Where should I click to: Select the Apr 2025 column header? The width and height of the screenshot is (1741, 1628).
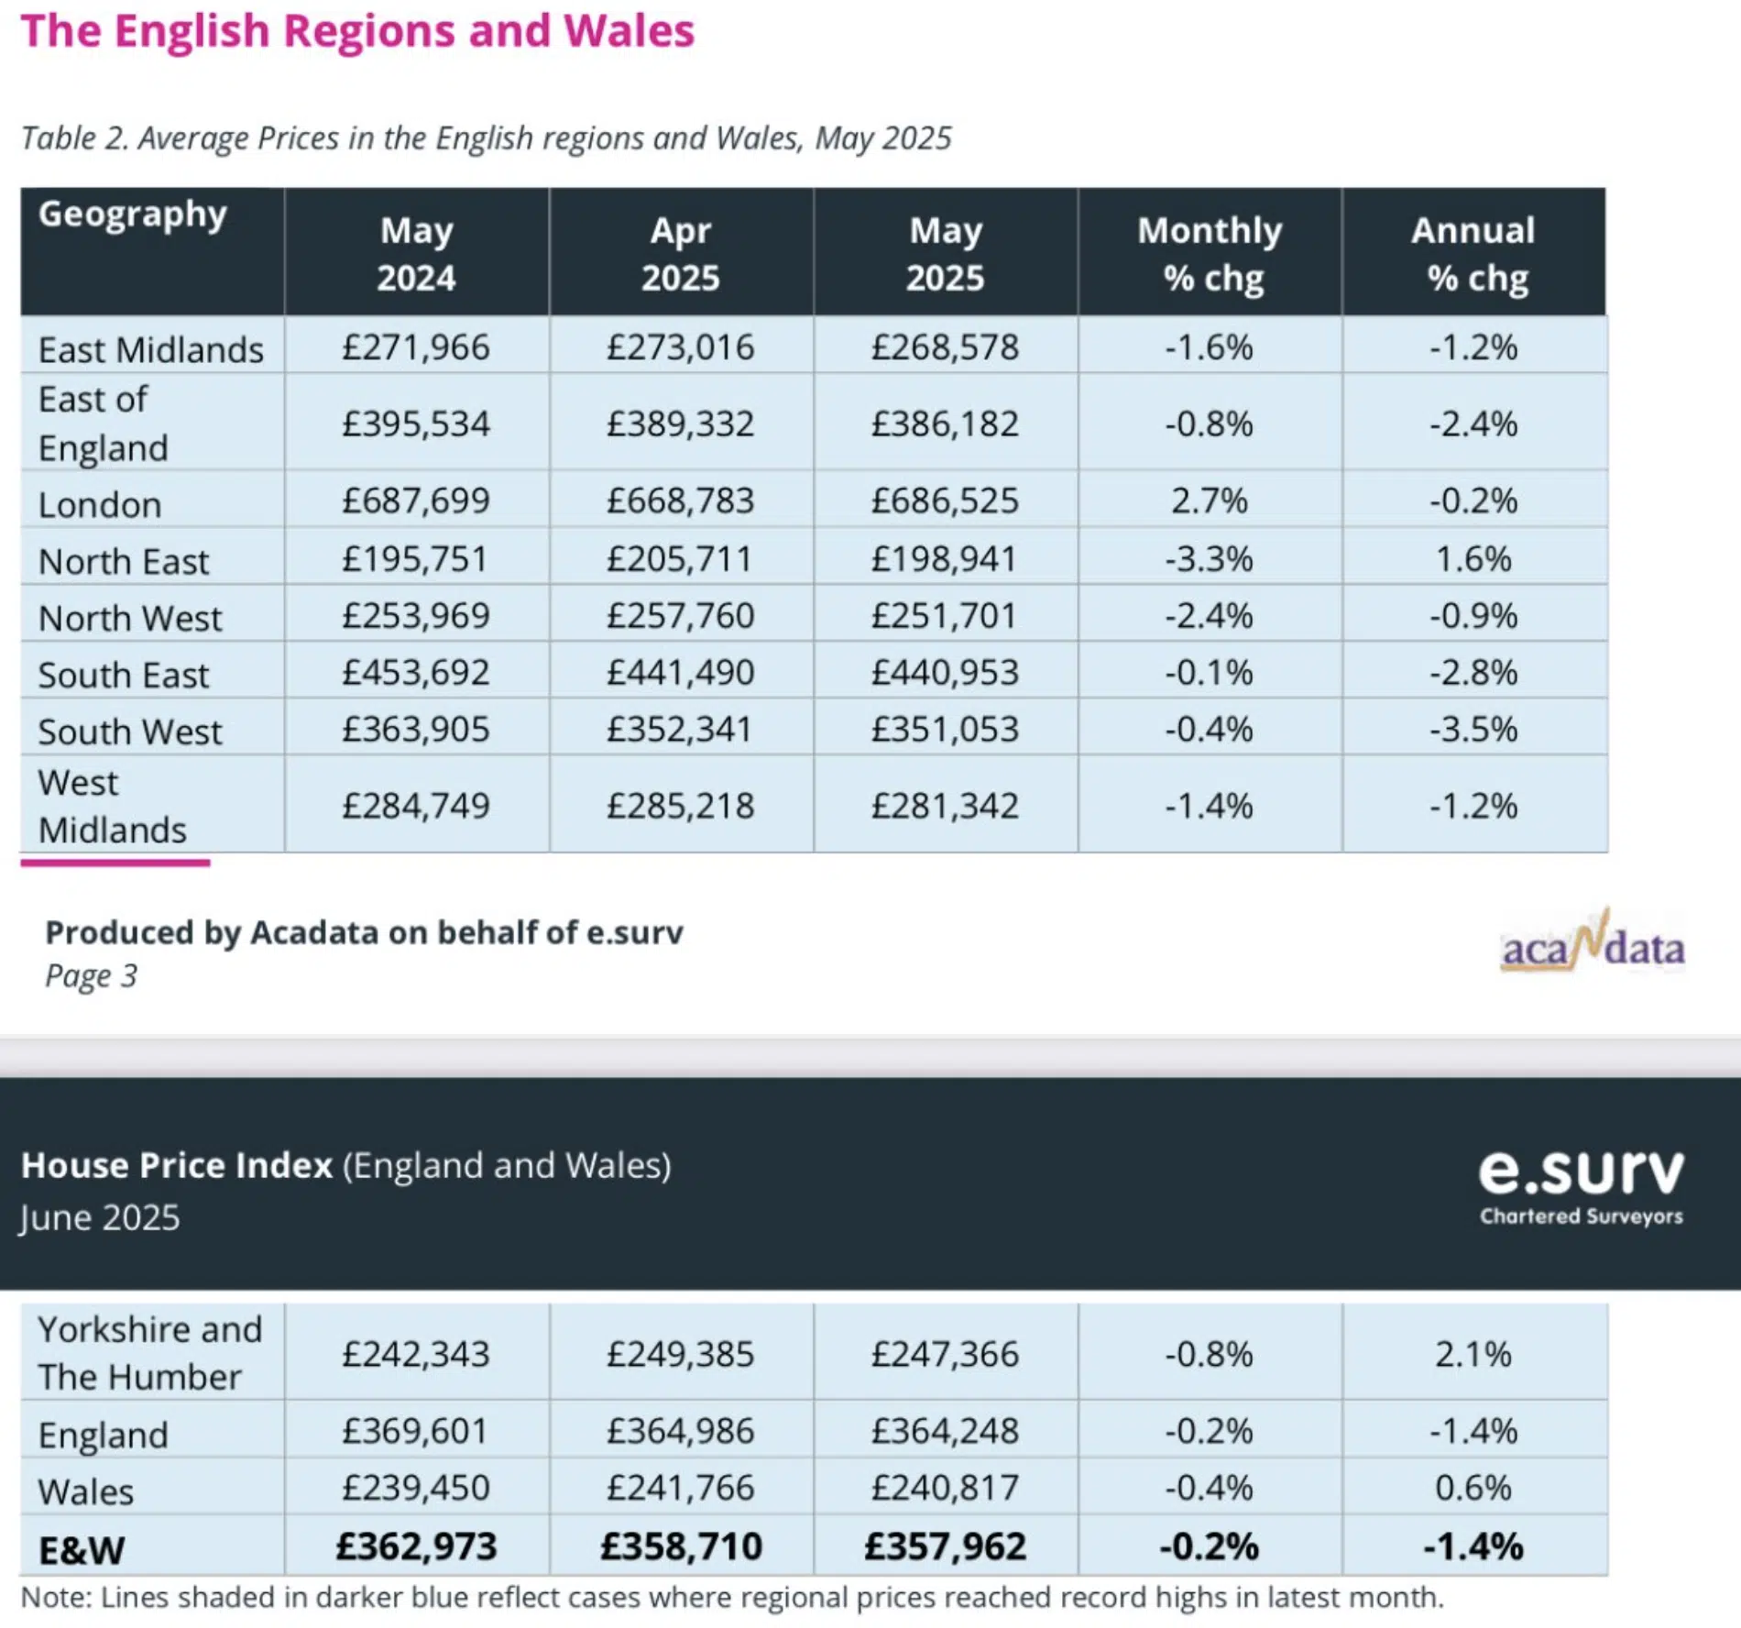click(681, 253)
